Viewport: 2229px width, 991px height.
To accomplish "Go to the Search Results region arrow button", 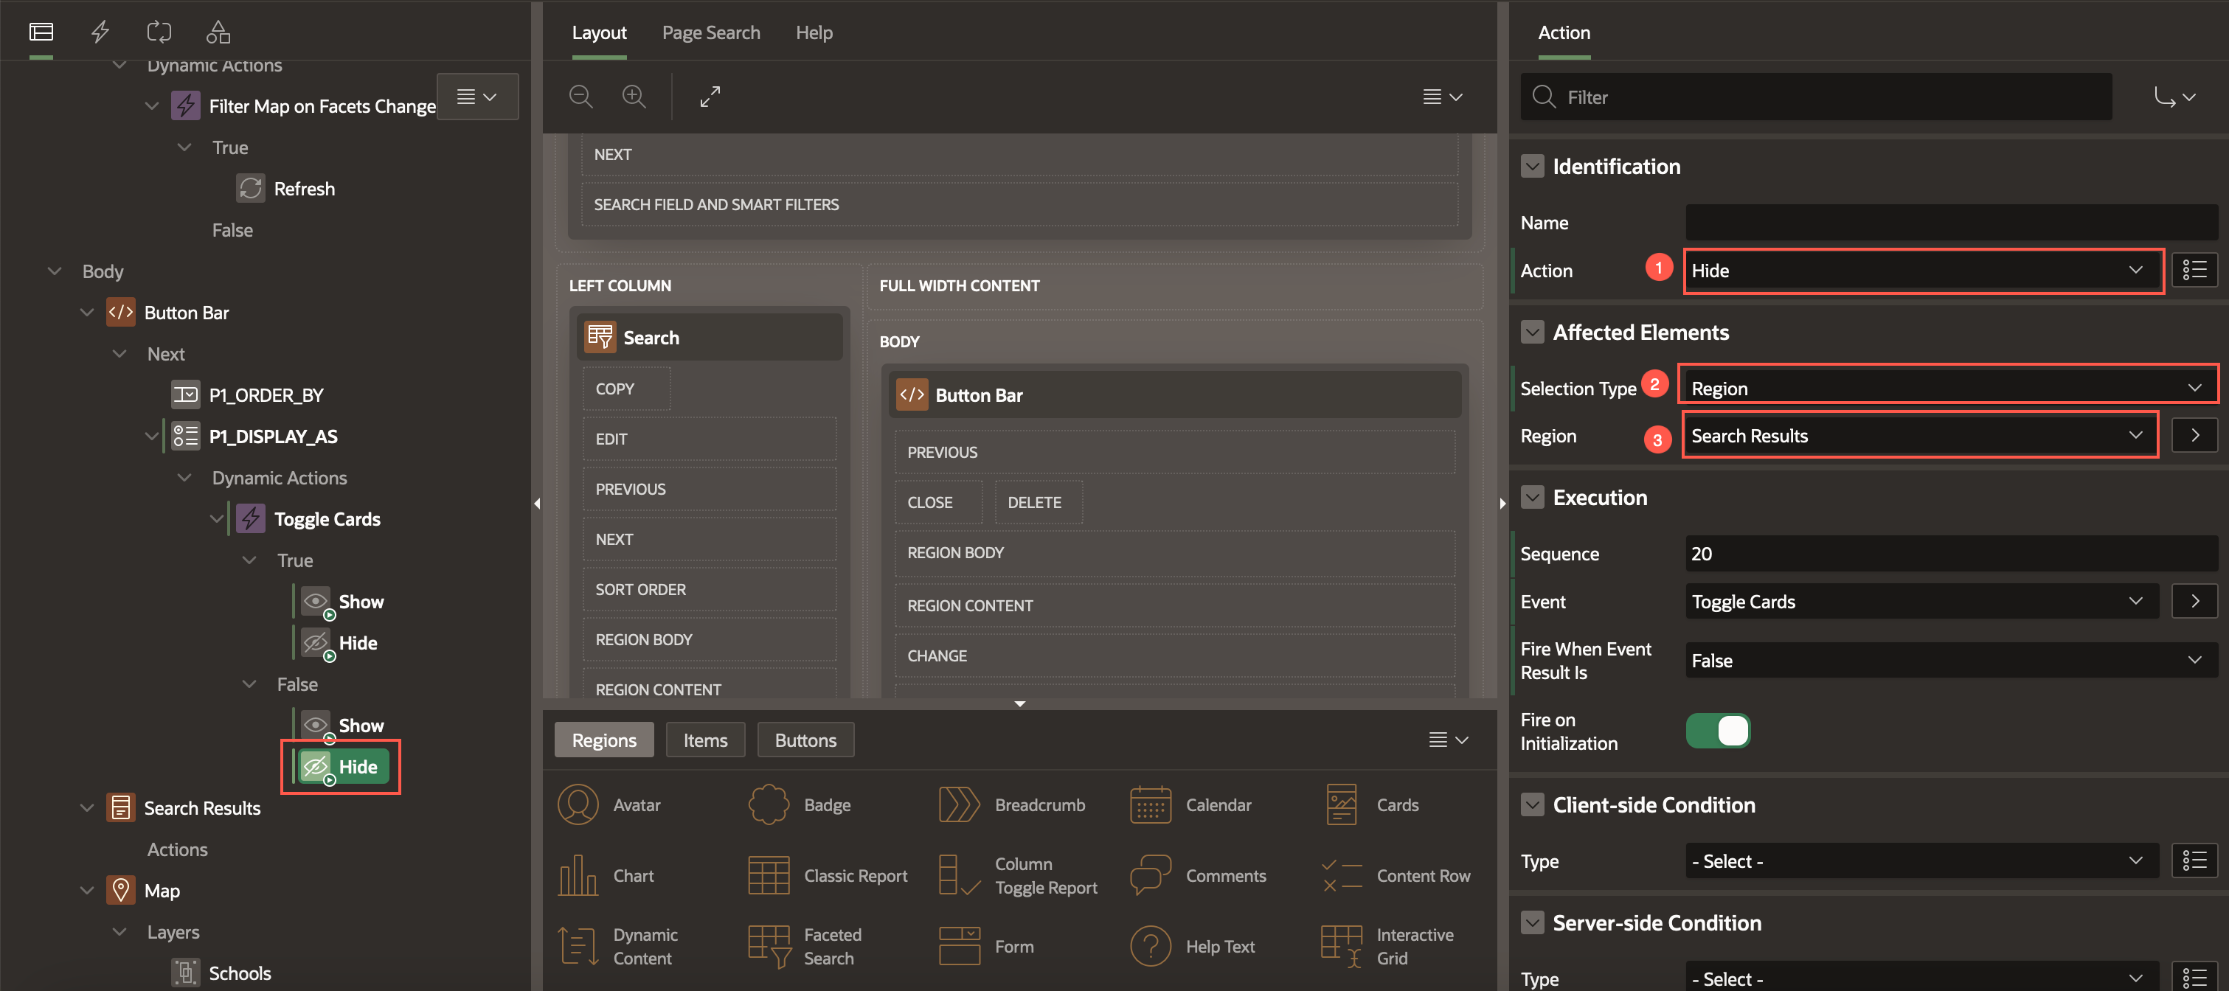I will pyautogui.click(x=2194, y=436).
